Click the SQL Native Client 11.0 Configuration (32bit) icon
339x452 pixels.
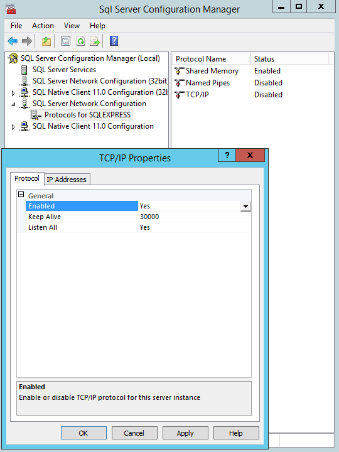click(x=24, y=92)
